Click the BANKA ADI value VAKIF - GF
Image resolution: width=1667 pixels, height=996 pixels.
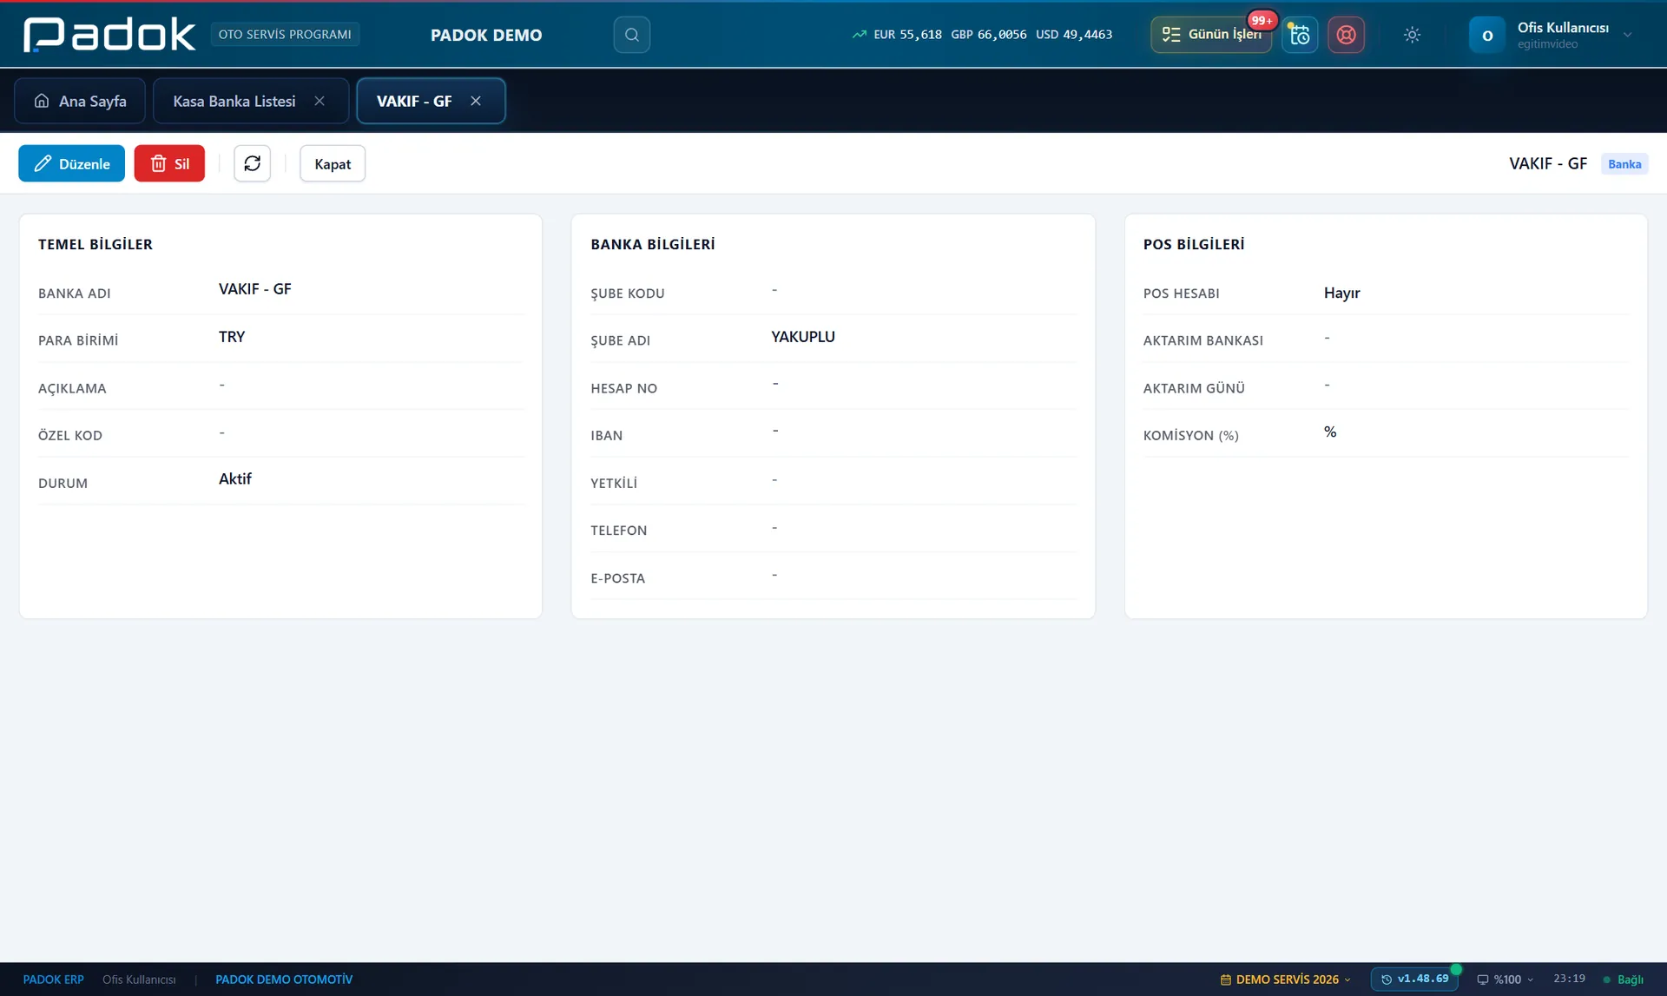point(255,288)
